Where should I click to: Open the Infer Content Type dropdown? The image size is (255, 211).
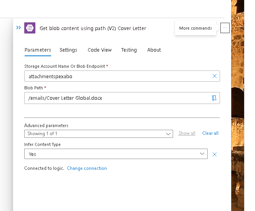(116, 154)
